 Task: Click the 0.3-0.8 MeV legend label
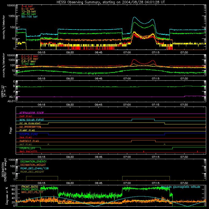point(30,59)
